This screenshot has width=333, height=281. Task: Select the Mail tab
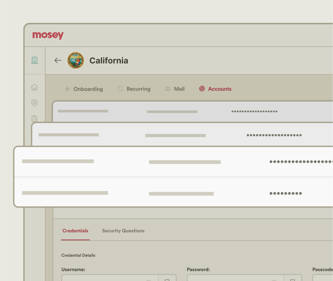[x=175, y=89]
